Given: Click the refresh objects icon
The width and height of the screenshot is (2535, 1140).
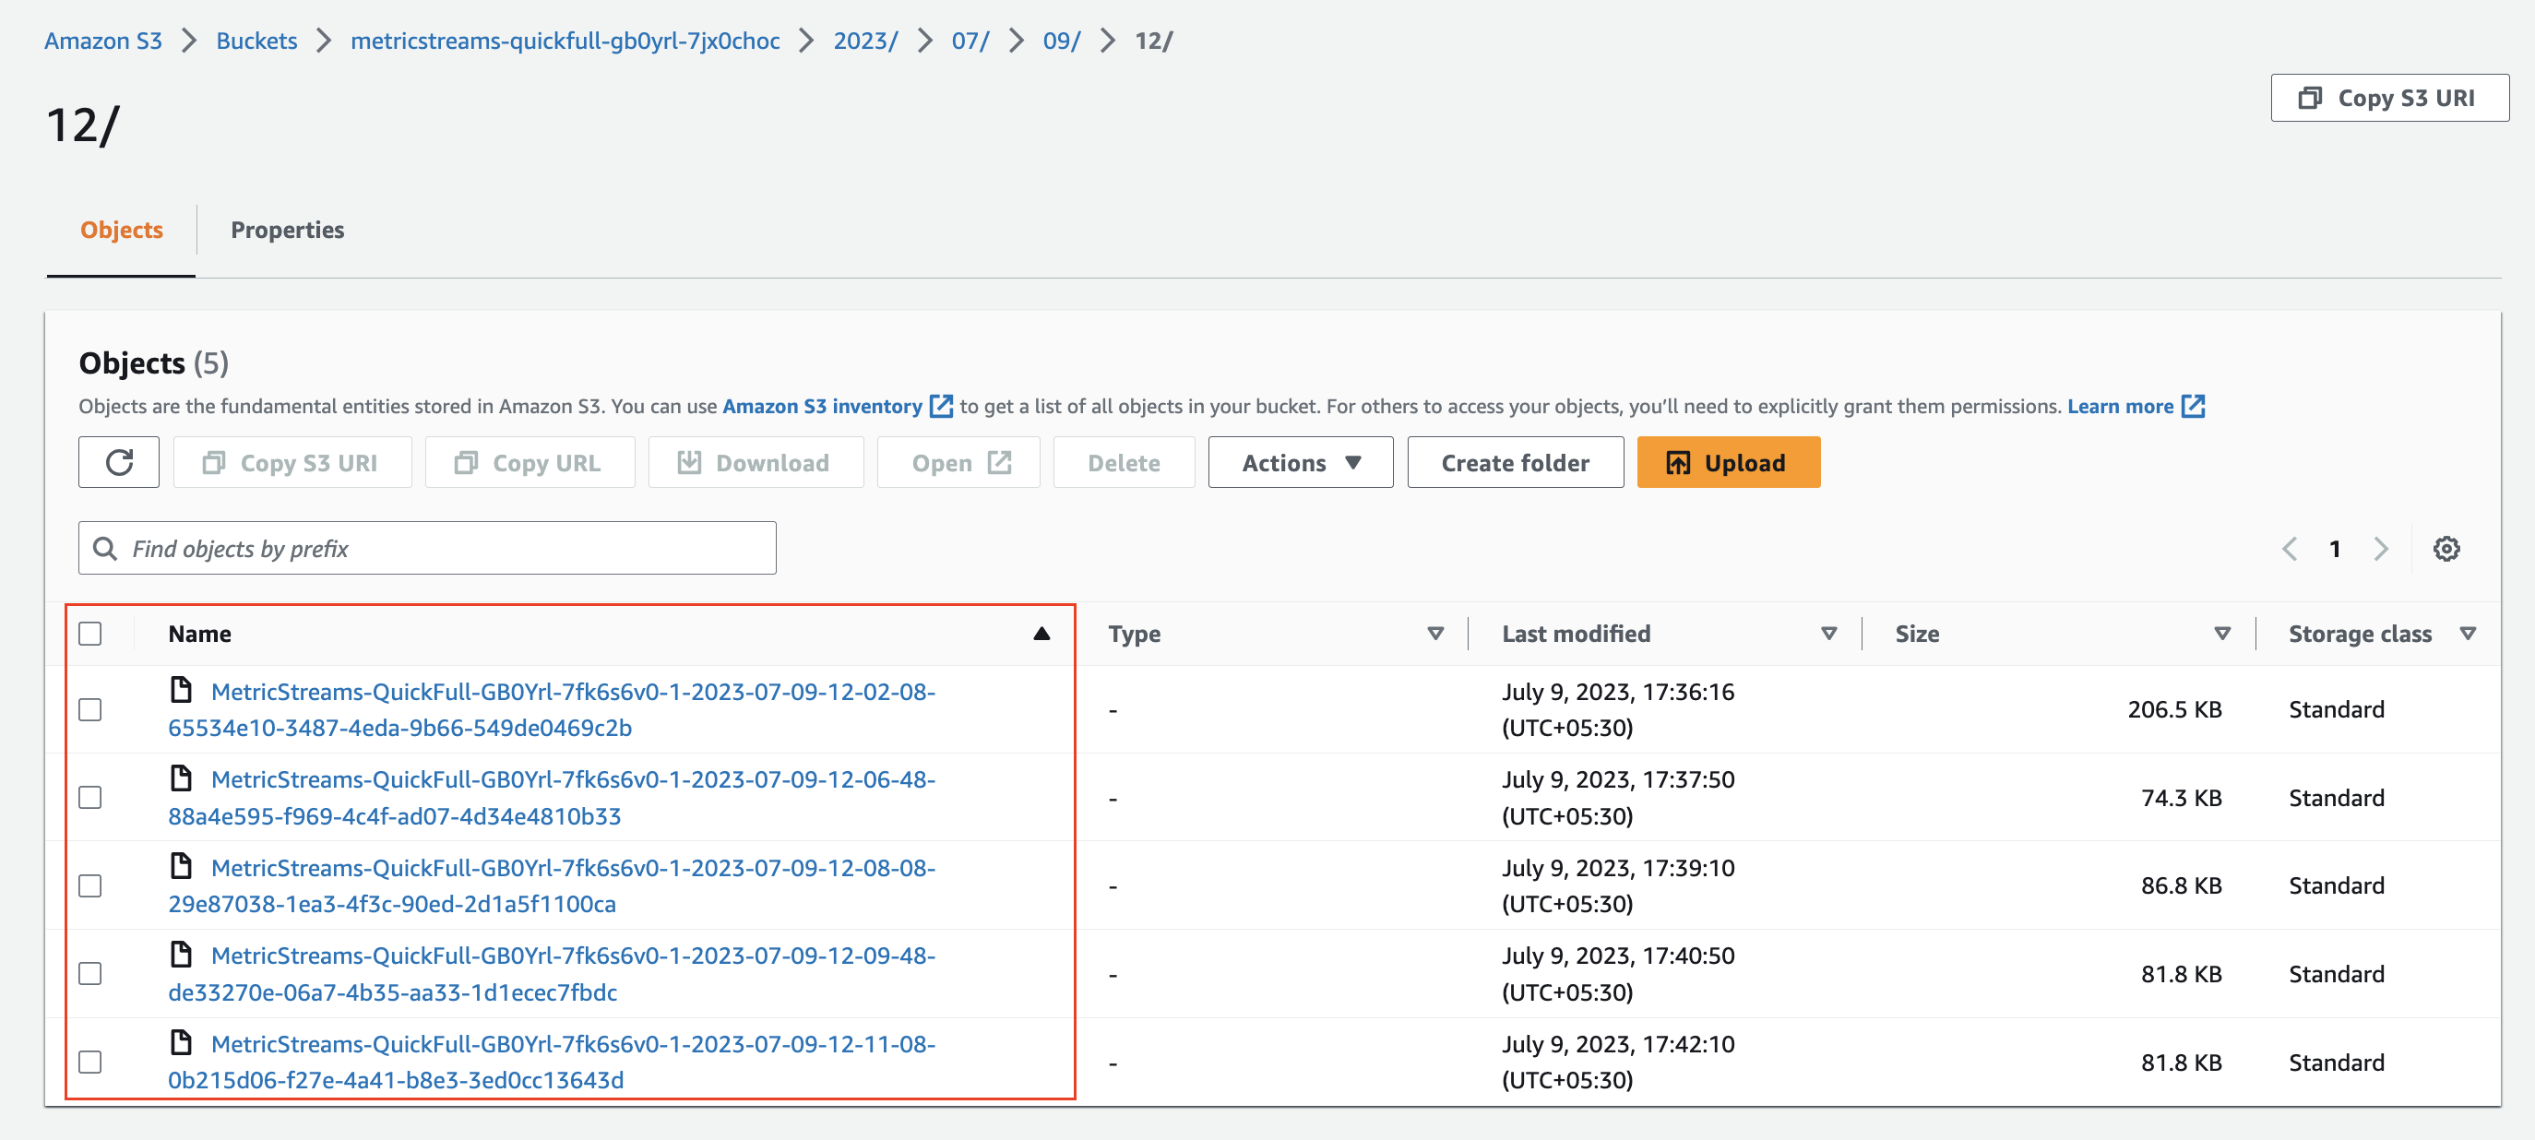Looking at the screenshot, I should 118,461.
